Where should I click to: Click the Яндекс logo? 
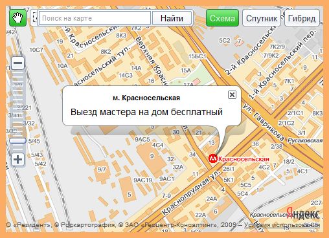coord(303,213)
